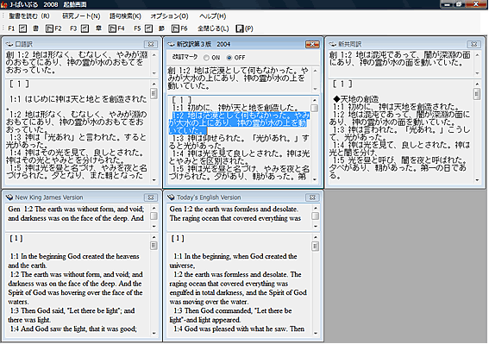This screenshot has height=344, width=489.
Task: Click down arrow of 口語訳 top verse pane
Action: pos(154,73)
